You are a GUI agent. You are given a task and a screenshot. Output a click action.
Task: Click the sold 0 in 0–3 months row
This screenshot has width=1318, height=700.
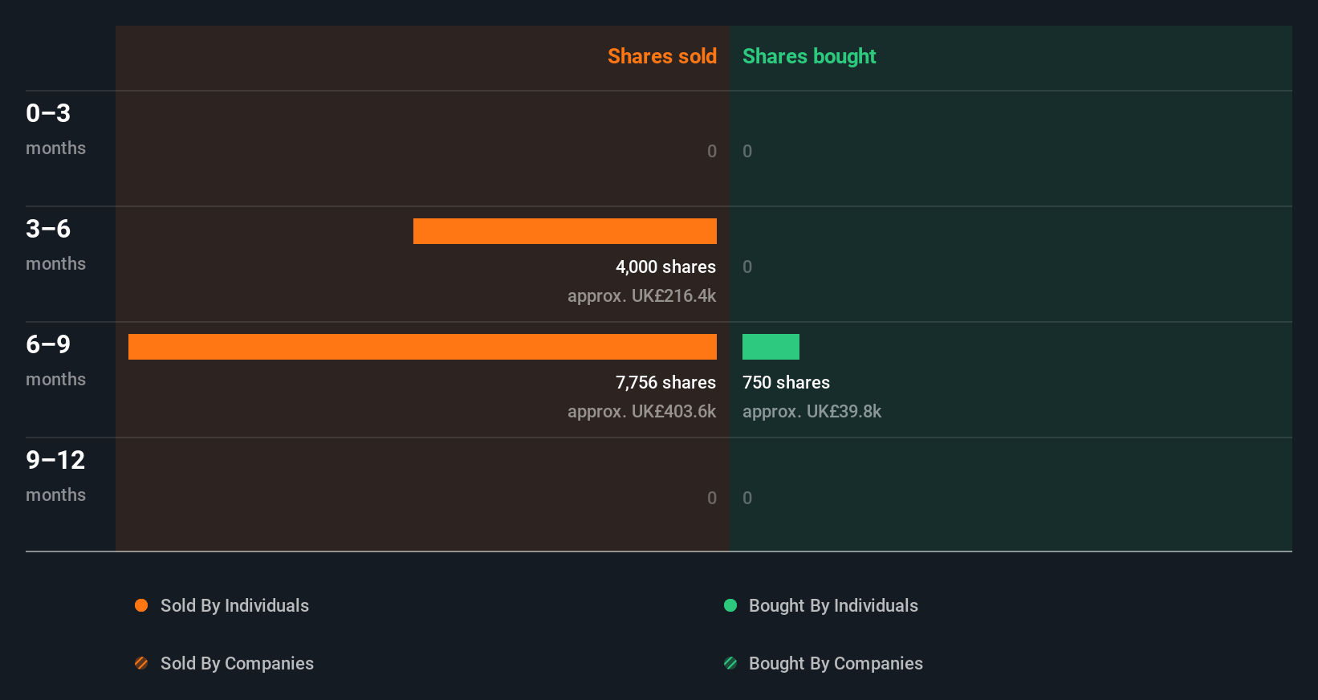(x=712, y=151)
